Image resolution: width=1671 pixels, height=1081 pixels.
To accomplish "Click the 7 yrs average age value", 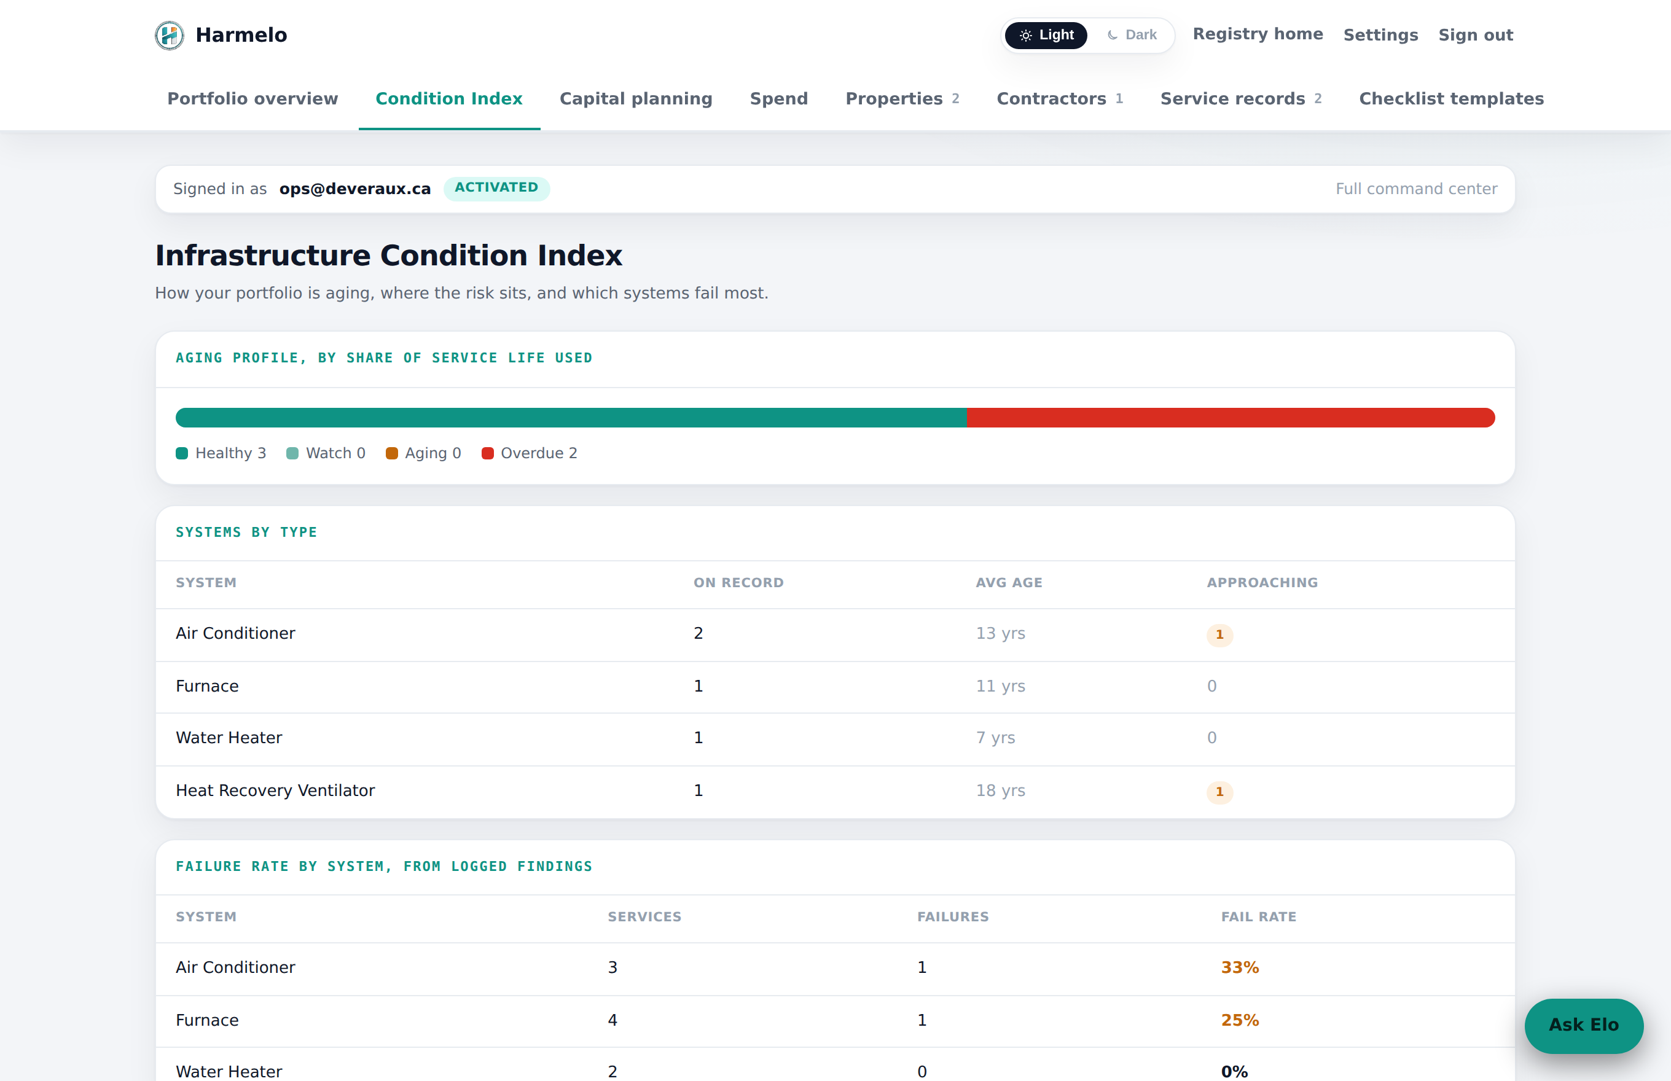I will (x=996, y=738).
